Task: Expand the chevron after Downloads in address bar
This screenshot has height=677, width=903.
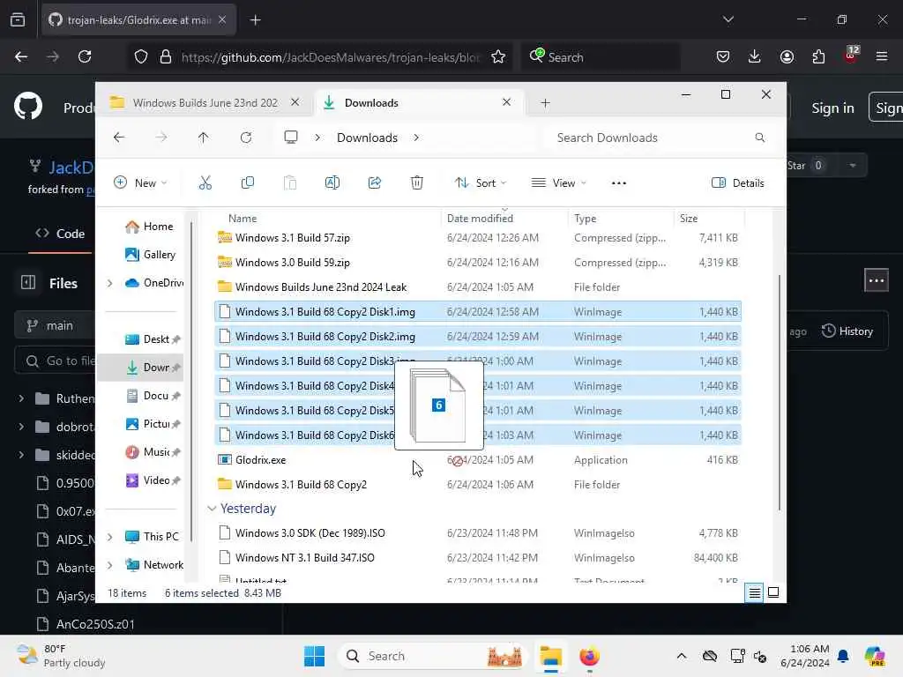Action: point(416,138)
